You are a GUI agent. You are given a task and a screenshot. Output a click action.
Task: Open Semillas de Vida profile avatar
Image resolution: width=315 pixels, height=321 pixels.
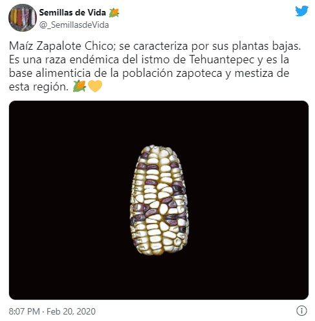point(23,17)
